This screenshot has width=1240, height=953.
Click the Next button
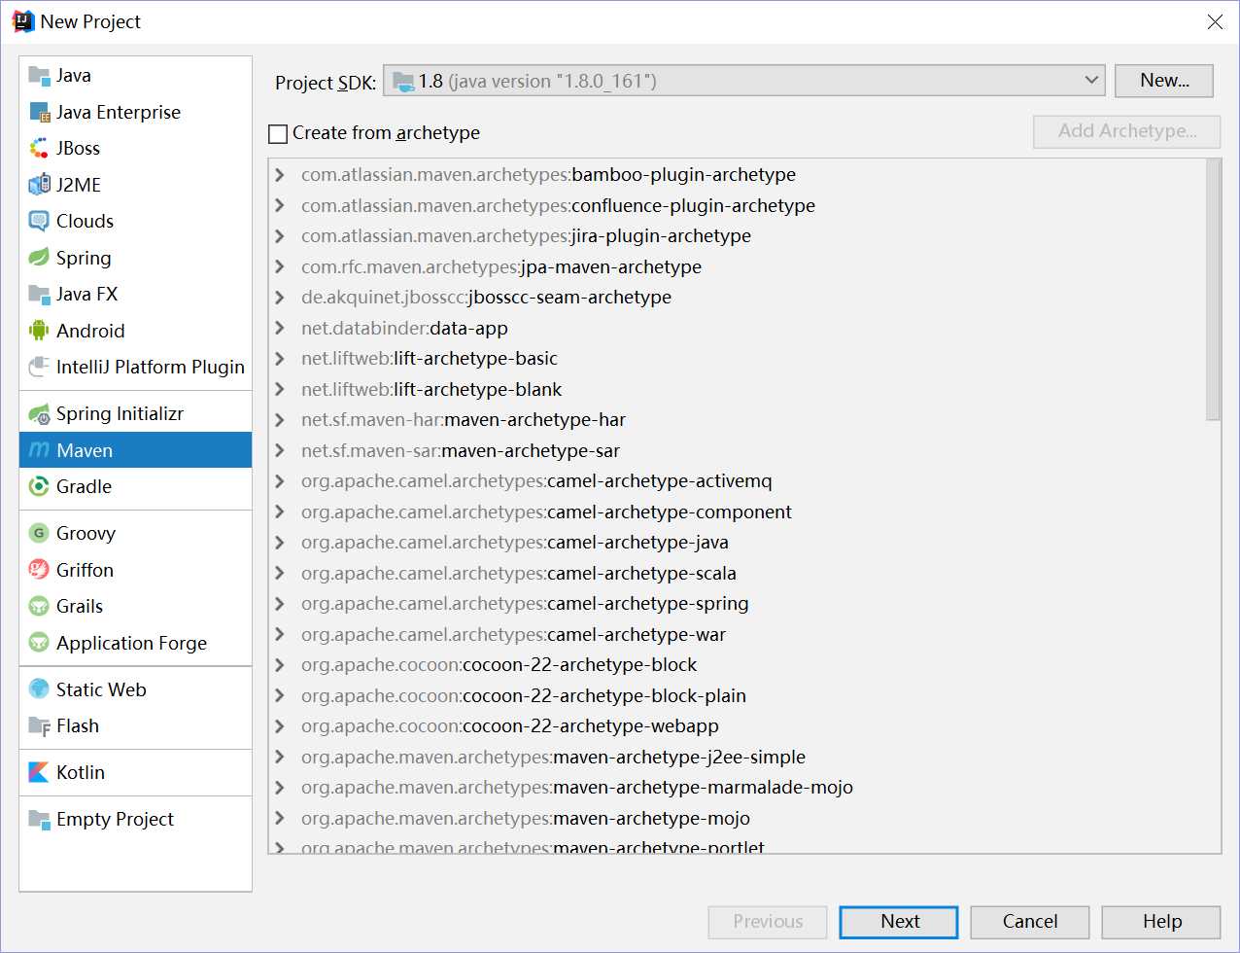pyautogui.click(x=899, y=922)
